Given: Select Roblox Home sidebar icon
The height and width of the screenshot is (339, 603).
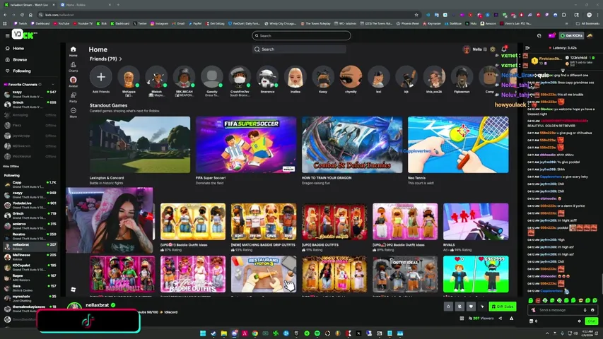Looking at the screenshot, I should tap(73, 51).
